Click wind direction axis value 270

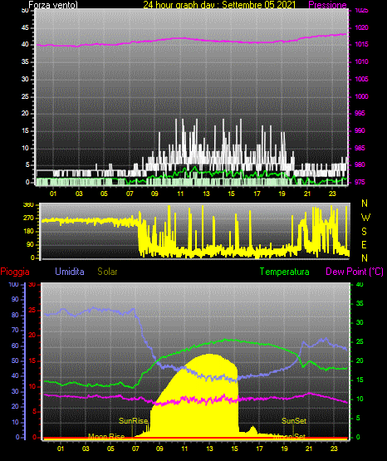[x=29, y=218]
